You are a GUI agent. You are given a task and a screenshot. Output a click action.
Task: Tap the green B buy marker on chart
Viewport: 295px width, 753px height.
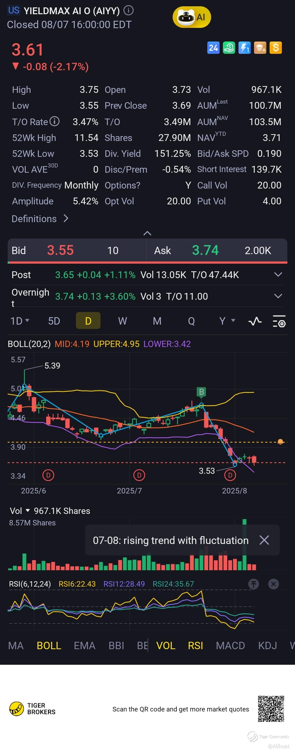(x=201, y=392)
